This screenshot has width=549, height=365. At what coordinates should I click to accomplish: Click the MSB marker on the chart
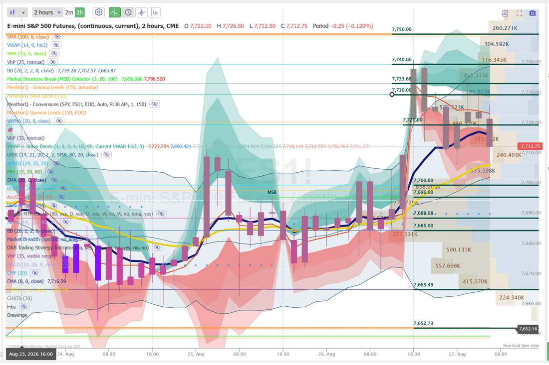272,192
